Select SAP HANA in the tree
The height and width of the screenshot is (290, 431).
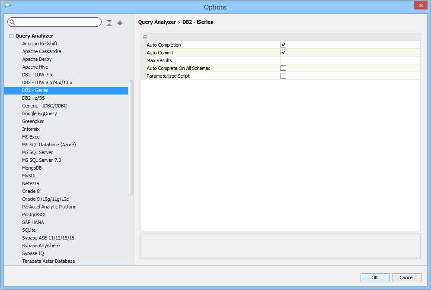point(33,223)
